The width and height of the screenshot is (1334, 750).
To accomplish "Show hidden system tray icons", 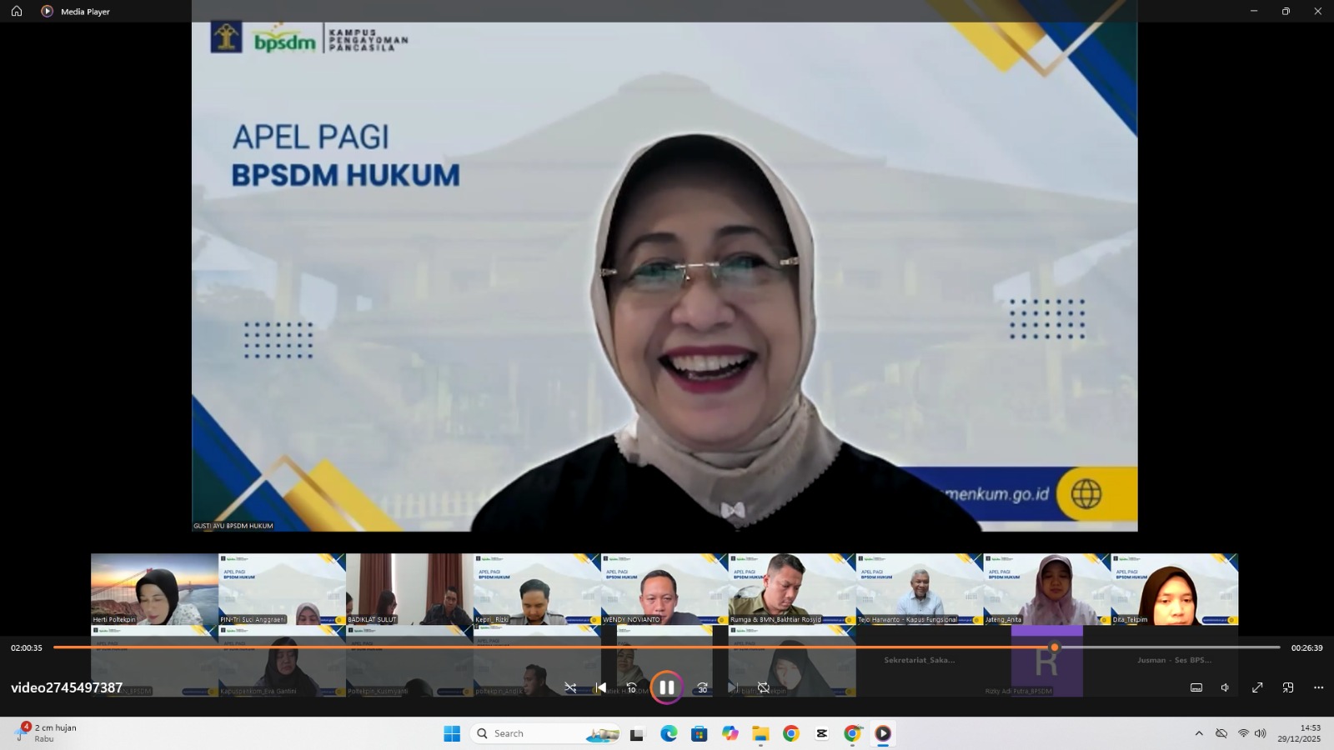I will point(1199,733).
